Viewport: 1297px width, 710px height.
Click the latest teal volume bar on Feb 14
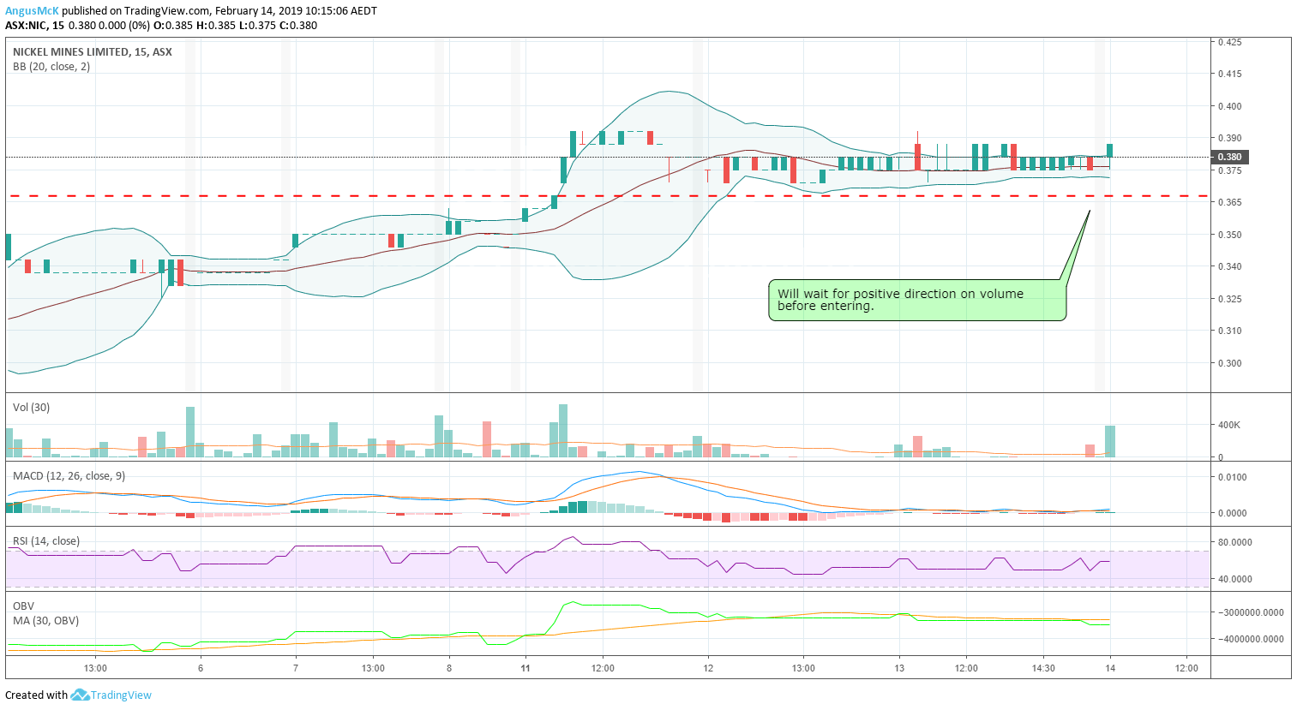pos(1110,441)
